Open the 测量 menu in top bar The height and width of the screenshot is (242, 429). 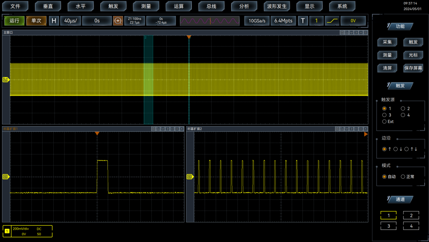[146, 6]
